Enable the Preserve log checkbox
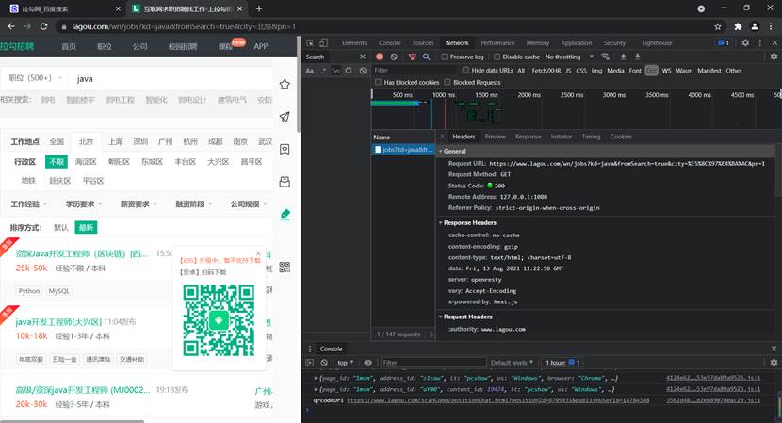 [444, 57]
